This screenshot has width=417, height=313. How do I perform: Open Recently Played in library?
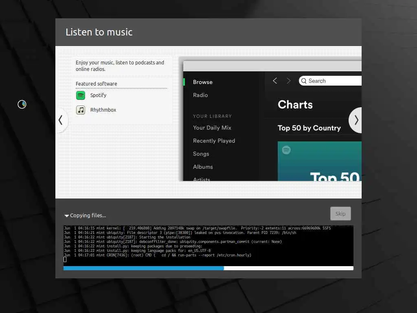214,141
